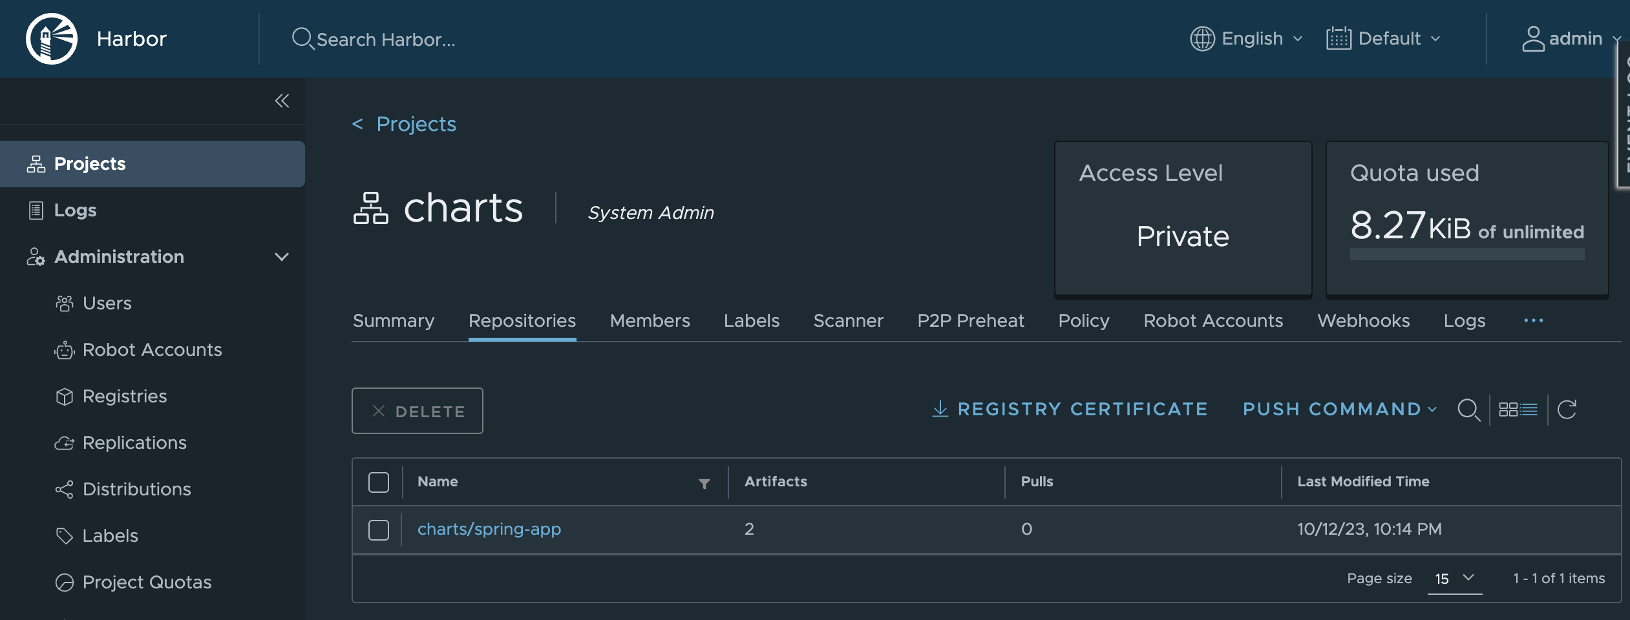Open the Page size 15 dropdown
This screenshot has width=1630, height=620.
coord(1455,579)
